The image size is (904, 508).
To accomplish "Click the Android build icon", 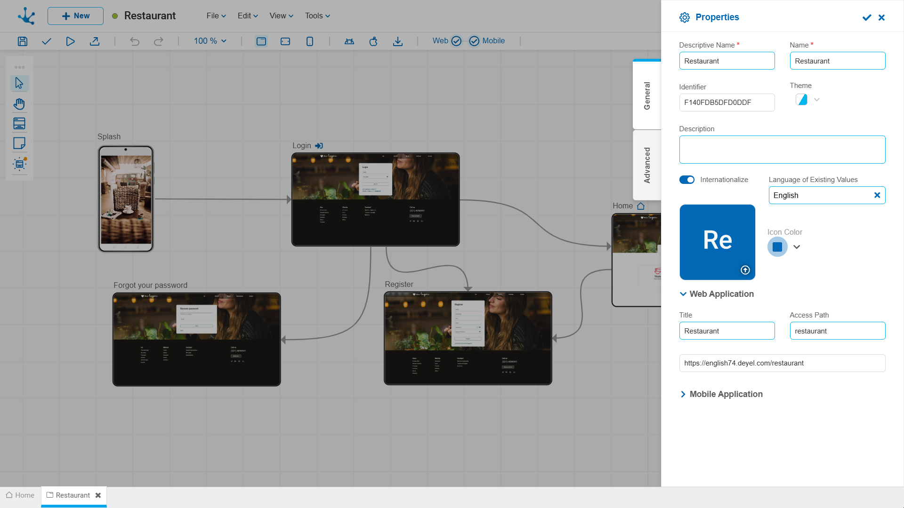I will point(349,41).
